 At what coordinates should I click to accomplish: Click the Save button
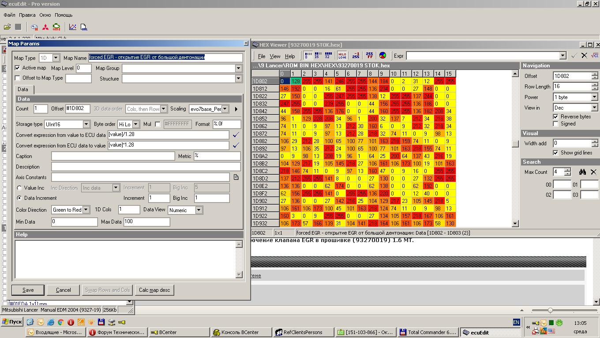click(28, 290)
